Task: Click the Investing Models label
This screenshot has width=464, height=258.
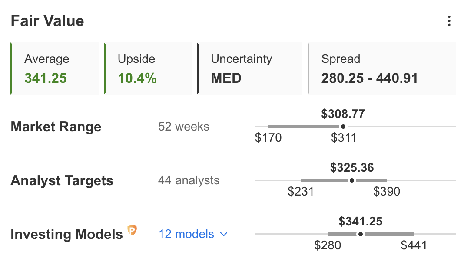Action: [66, 235]
